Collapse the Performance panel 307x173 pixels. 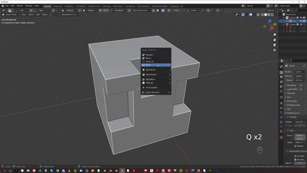(x=293, y=113)
